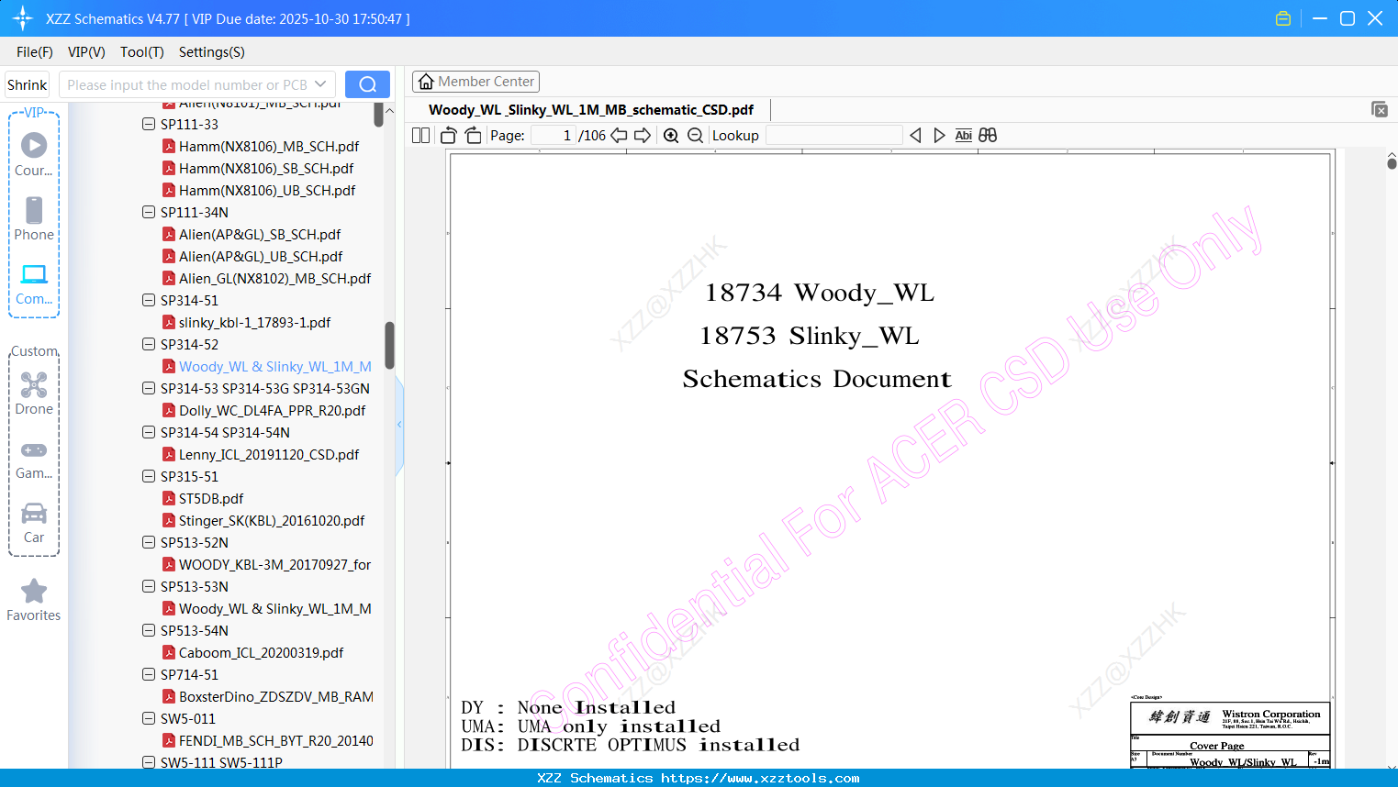Image resolution: width=1398 pixels, height=787 pixels.
Task: Collapse the SP111-34N folder
Action: [x=149, y=212]
